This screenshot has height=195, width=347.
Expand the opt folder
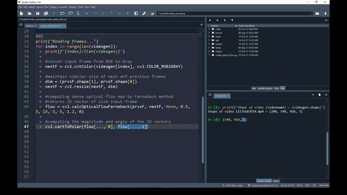[209, 40]
